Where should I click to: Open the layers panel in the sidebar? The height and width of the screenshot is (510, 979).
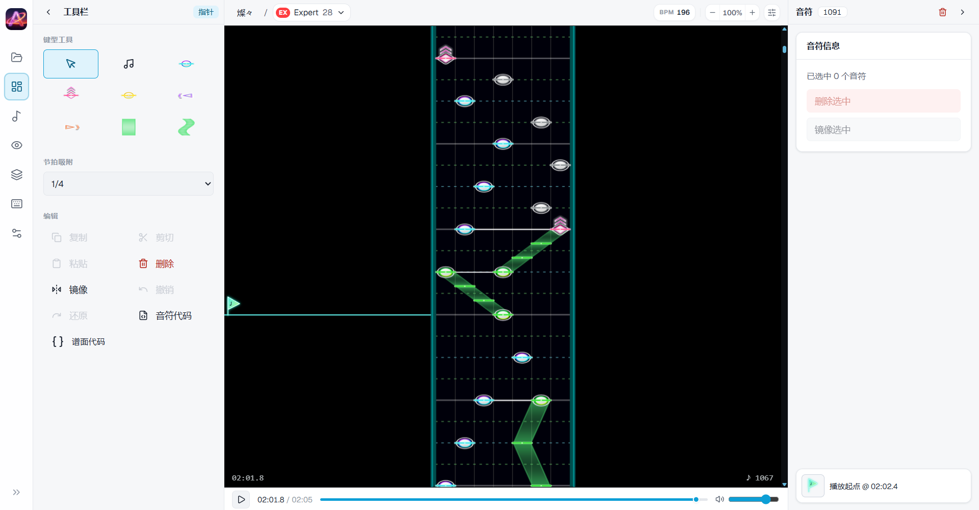16,175
